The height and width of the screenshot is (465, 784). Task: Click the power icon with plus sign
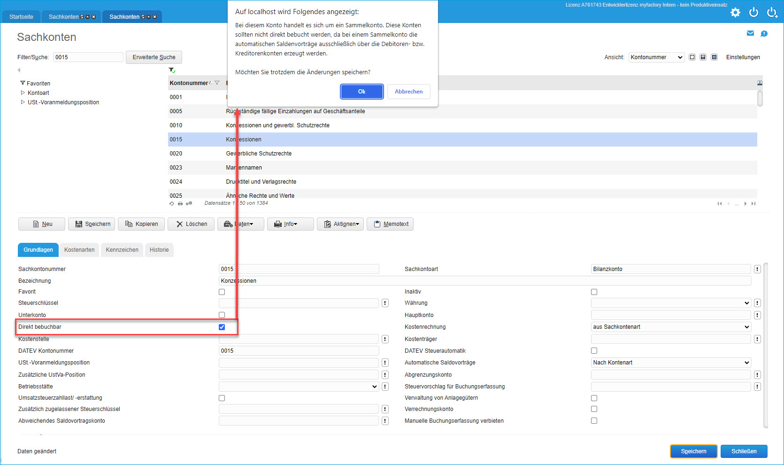pos(772,13)
